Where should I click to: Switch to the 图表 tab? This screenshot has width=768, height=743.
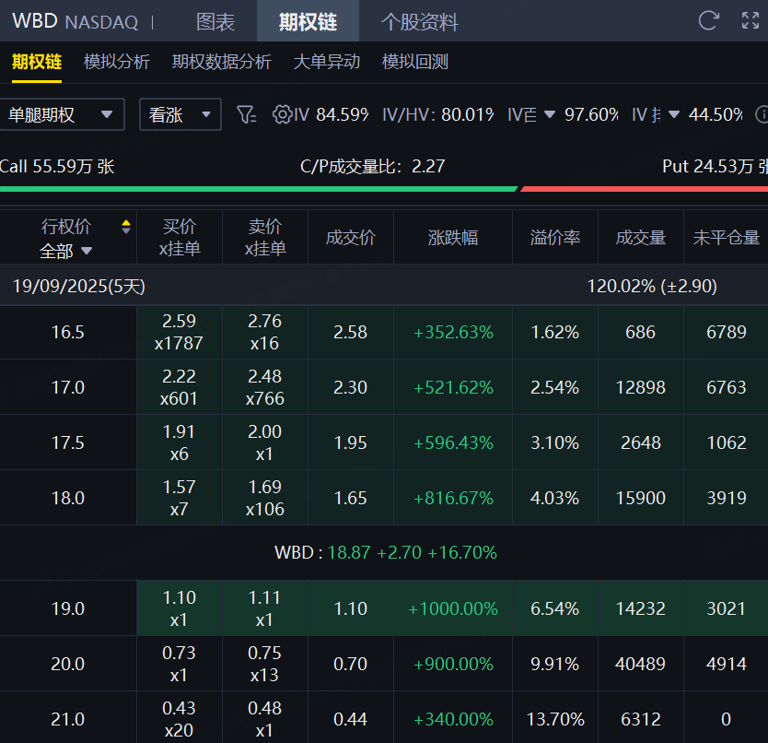coord(215,21)
